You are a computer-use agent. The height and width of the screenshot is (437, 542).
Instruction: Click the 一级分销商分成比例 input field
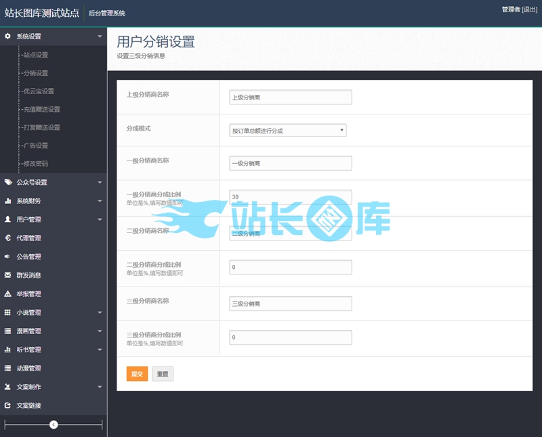[291, 196]
